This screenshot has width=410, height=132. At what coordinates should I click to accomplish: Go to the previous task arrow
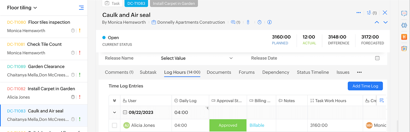point(377,22)
